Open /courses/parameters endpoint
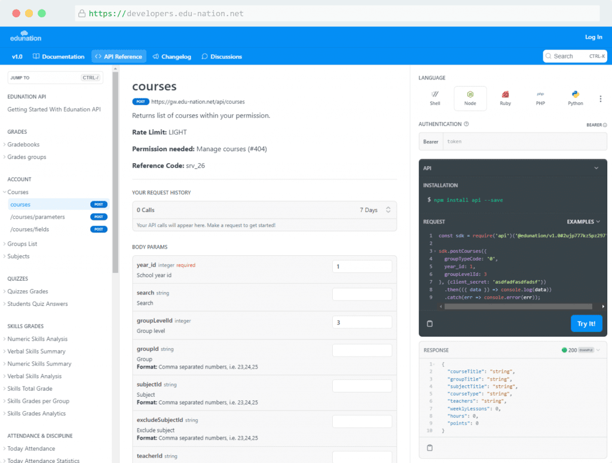The image size is (612, 463). point(38,217)
